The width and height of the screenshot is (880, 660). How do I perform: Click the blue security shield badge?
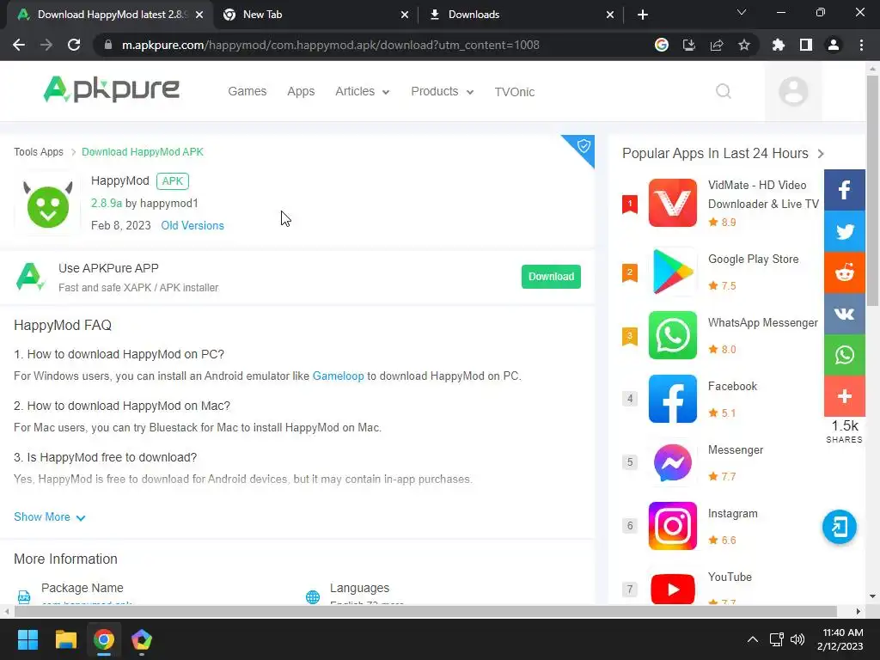click(584, 146)
